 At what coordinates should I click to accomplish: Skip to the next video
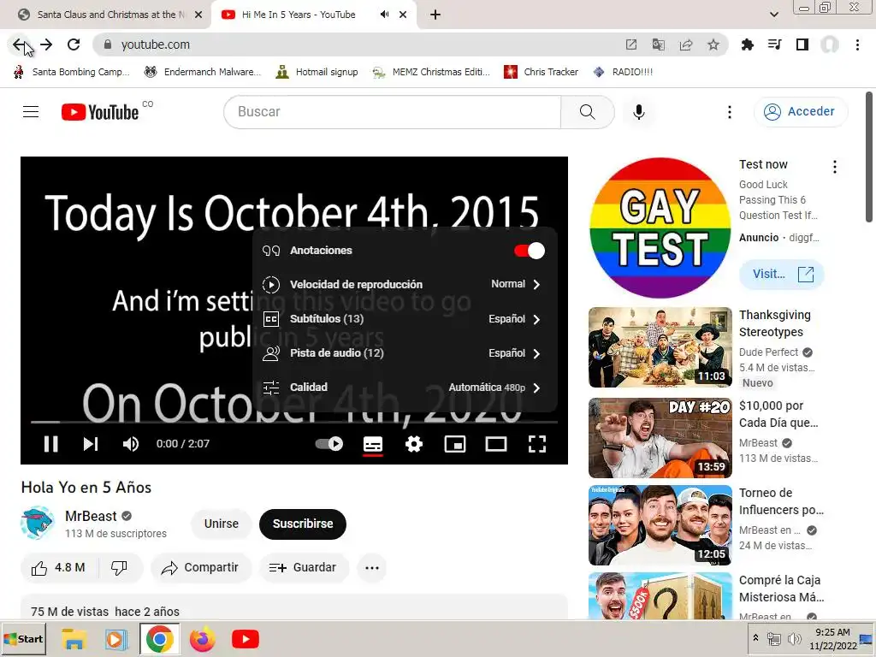(91, 444)
